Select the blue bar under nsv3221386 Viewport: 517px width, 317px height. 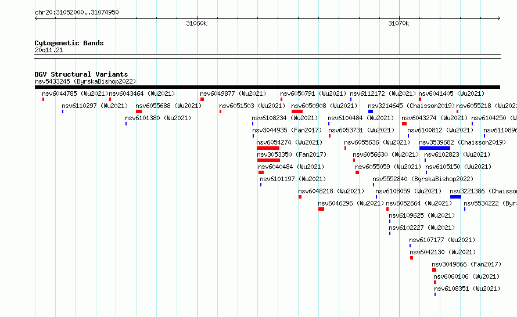(455, 197)
